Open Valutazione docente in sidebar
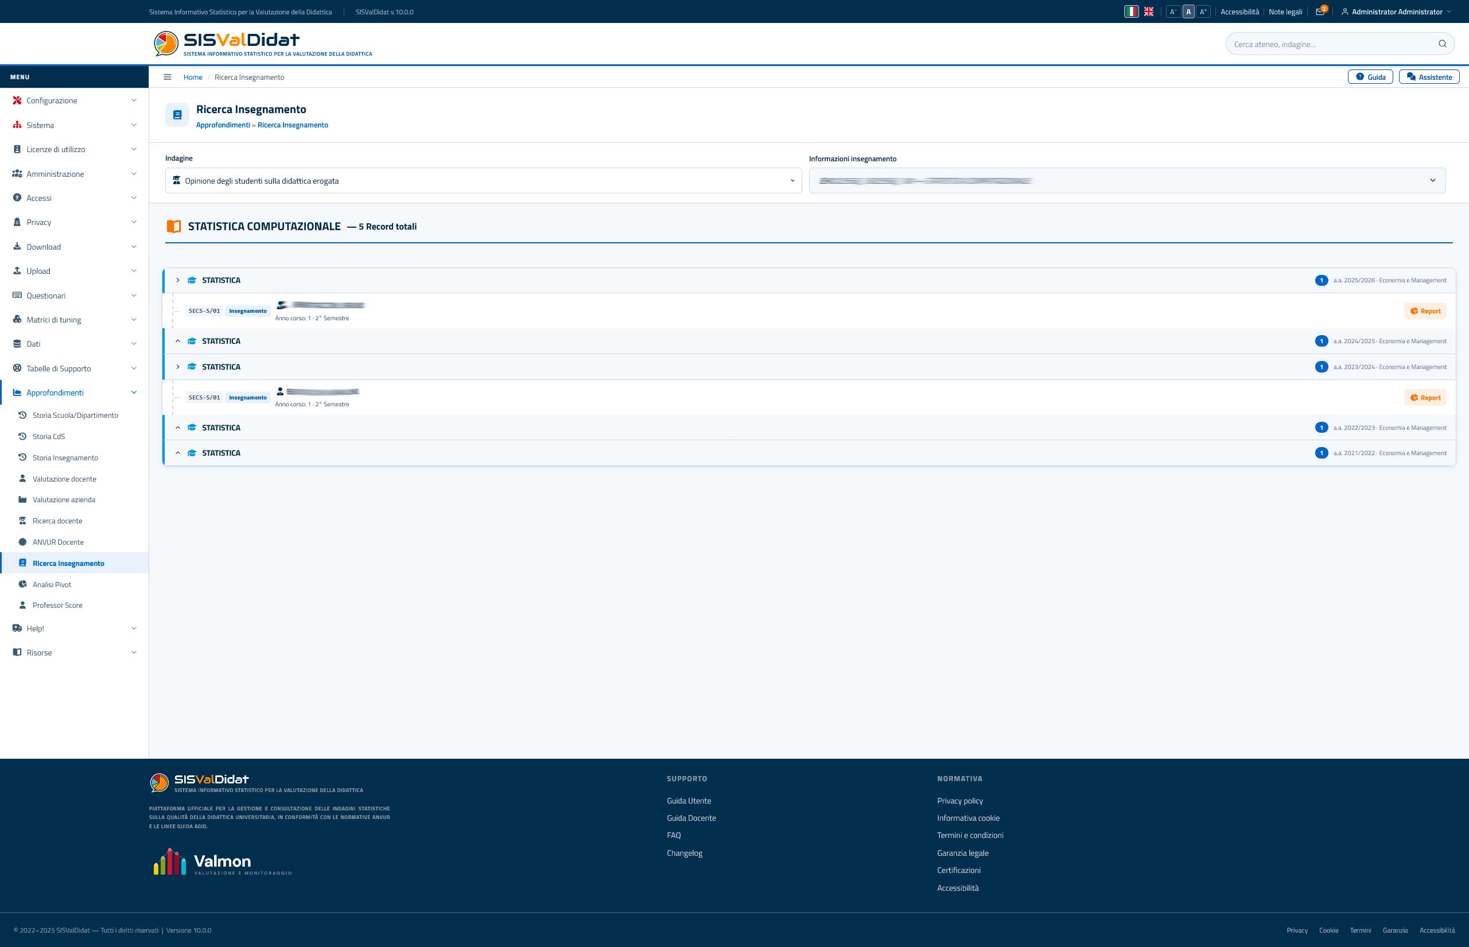Screen dimensions: 1469x947 pyautogui.click(x=75, y=479)
